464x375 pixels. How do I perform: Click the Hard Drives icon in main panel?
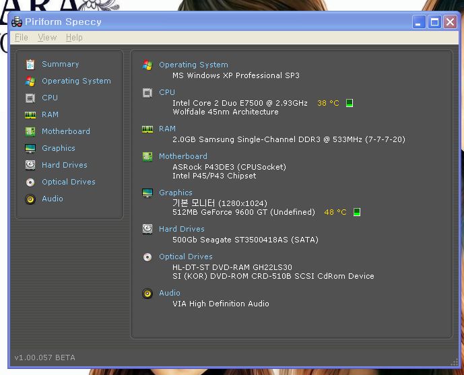point(147,229)
